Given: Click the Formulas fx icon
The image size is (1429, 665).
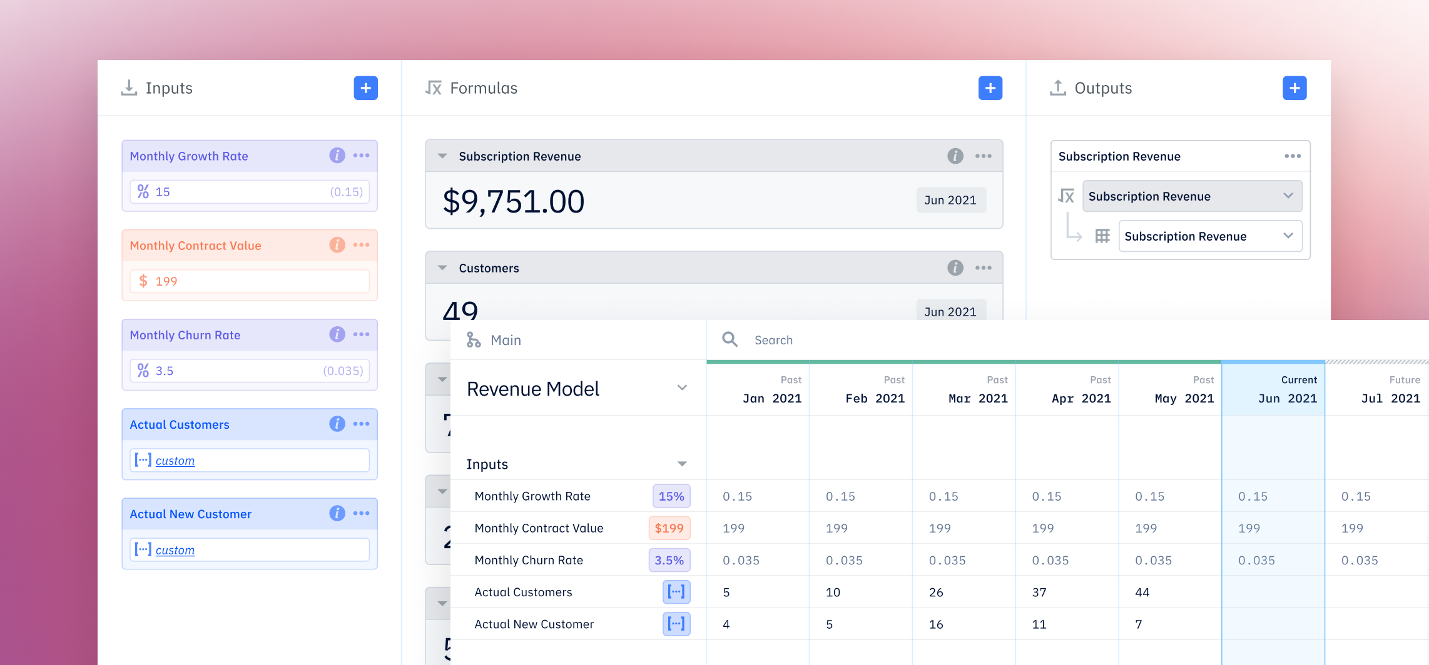Looking at the screenshot, I should tap(434, 87).
